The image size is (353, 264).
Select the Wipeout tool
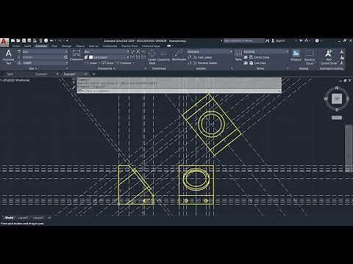click(x=296, y=55)
